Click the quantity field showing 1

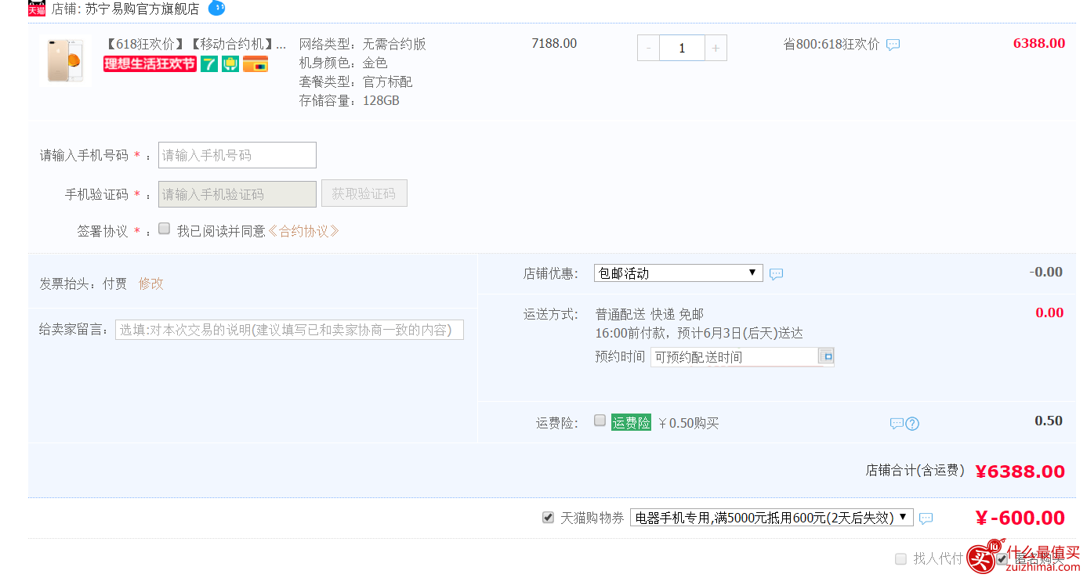tap(682, 48)
